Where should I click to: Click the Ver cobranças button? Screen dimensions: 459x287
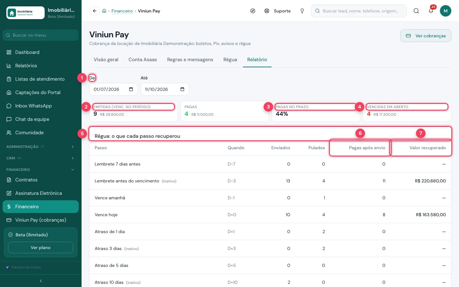tap(426, 36)
